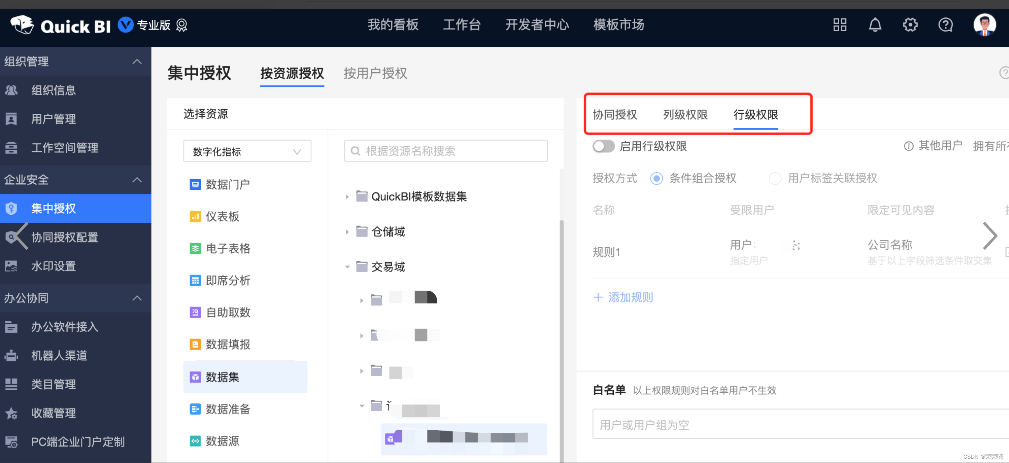Open 开发者中心 in the top menu
The image size is (1009, 463).
tap(537, 24)
